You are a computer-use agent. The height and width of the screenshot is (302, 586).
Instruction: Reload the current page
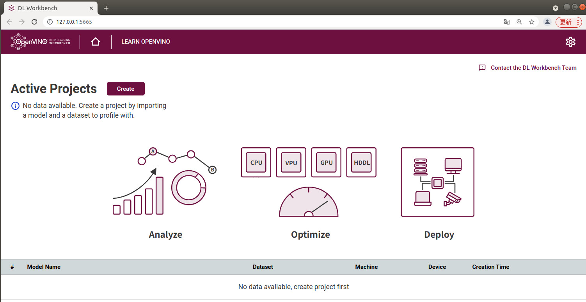click(34, 22)
